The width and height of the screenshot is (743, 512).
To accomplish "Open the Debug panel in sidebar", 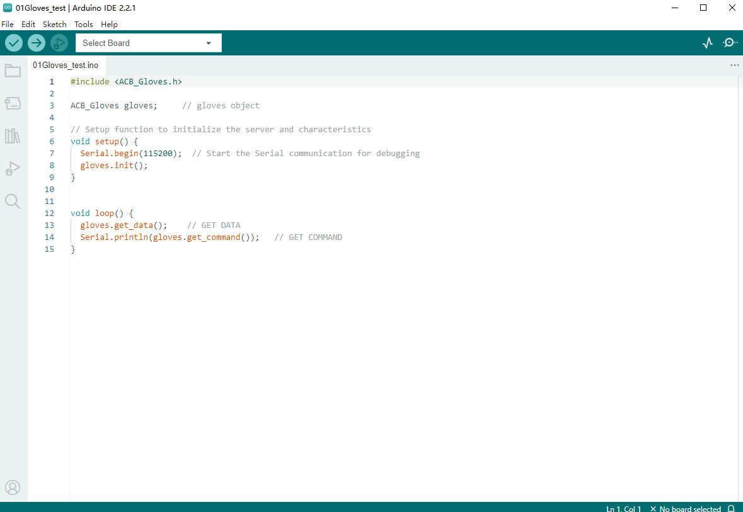I will point(13,169).
